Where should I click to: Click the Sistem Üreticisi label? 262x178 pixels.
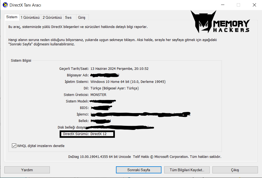(76, 95)
